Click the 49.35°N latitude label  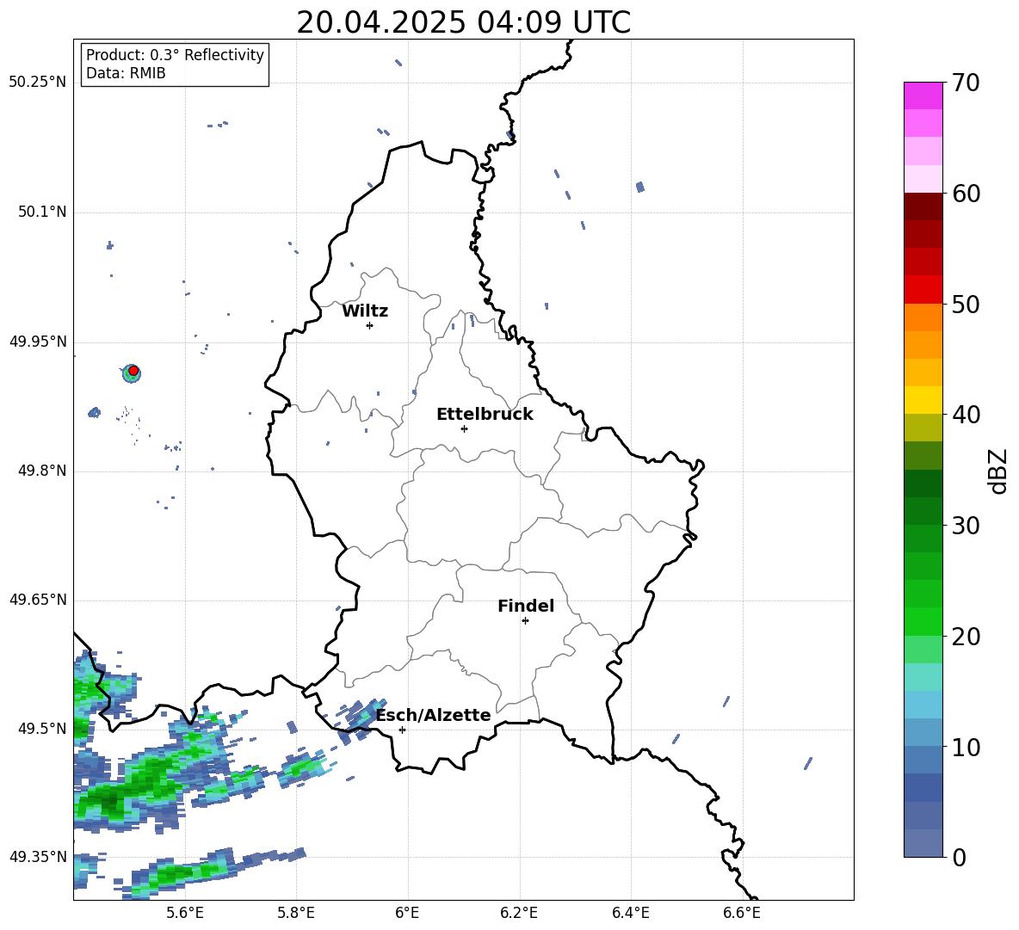[x=37, y=857]
